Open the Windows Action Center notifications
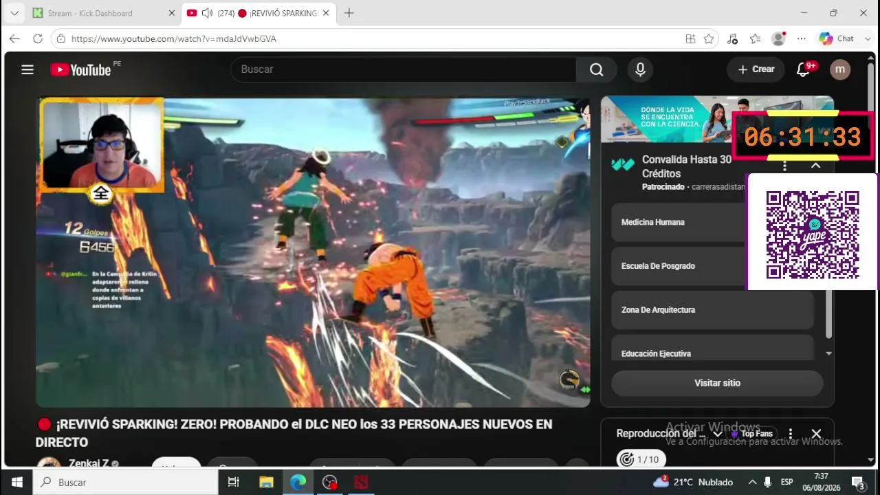Screen dimensions: 880x495 pos(858,482)
